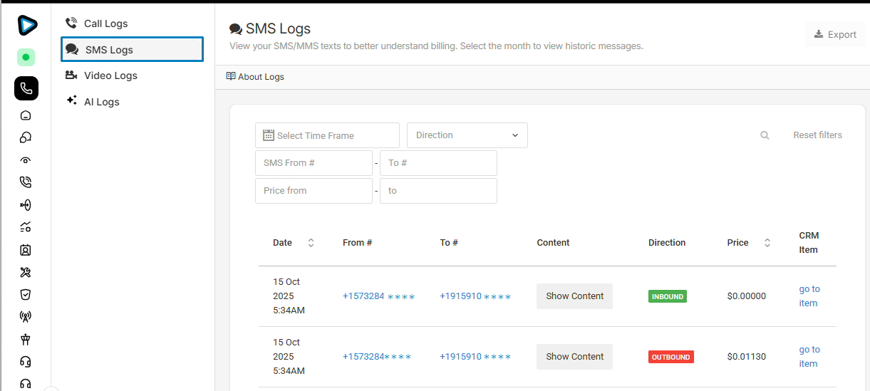Click the phone icon in left sidebar
This screenshot has height=391, width=870.
(x=26, y=88)
